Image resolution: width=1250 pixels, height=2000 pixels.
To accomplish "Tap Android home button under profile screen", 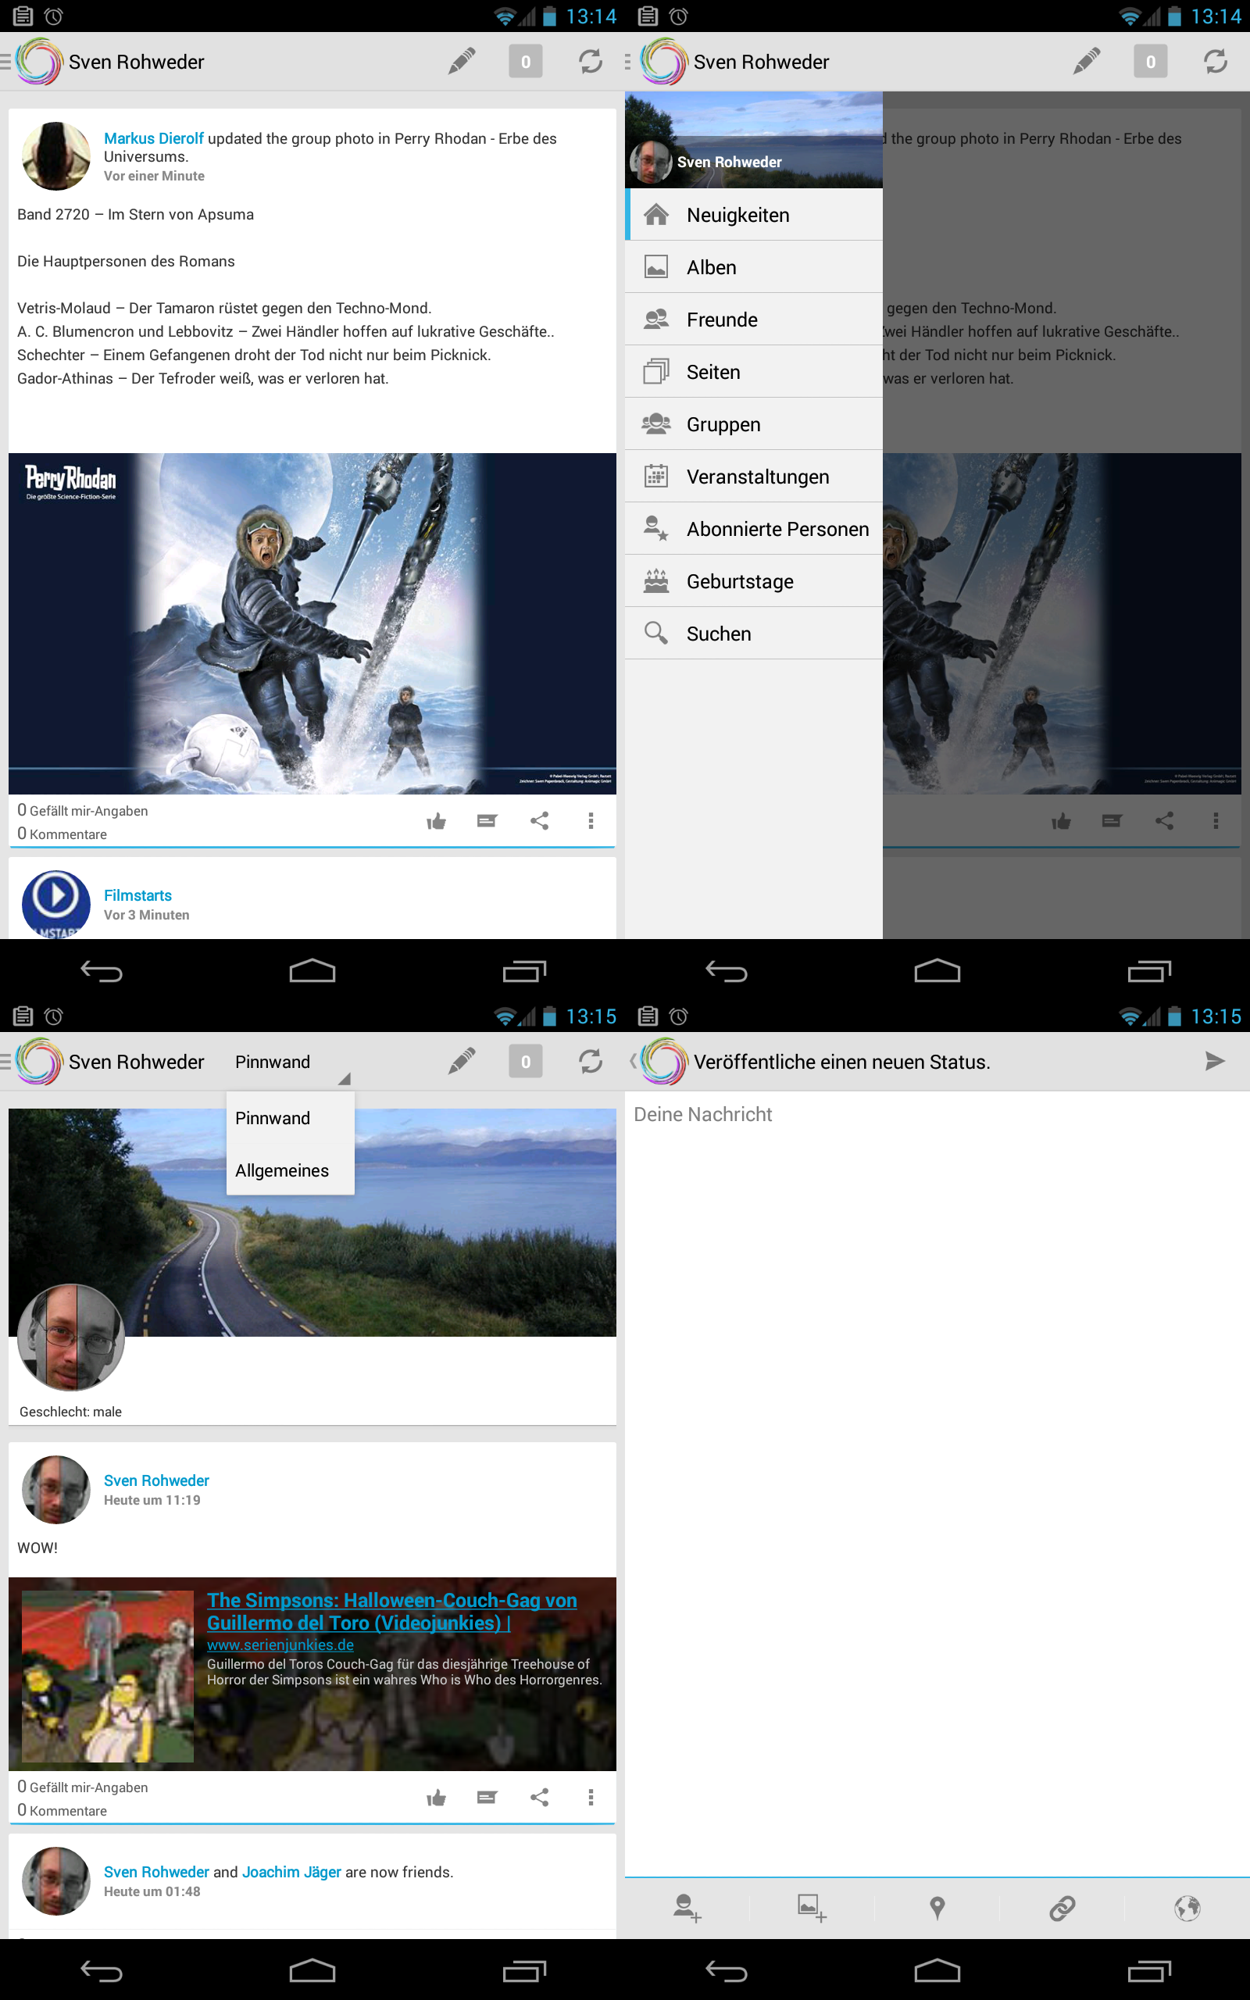I will click(312, 1972).
